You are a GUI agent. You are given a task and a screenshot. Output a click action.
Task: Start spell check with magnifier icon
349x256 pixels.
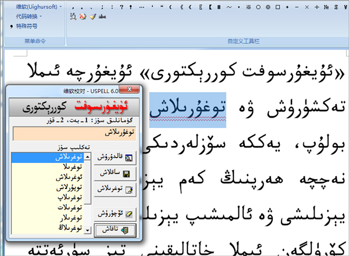pyautogui.click(x=73, y=16)
